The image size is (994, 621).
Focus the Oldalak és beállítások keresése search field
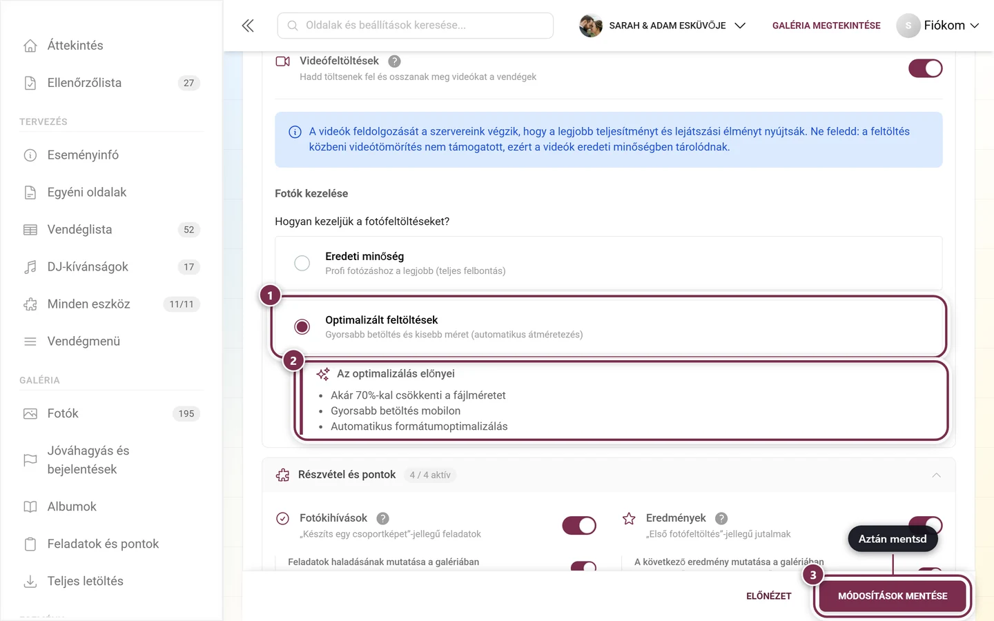pos(416,26)
